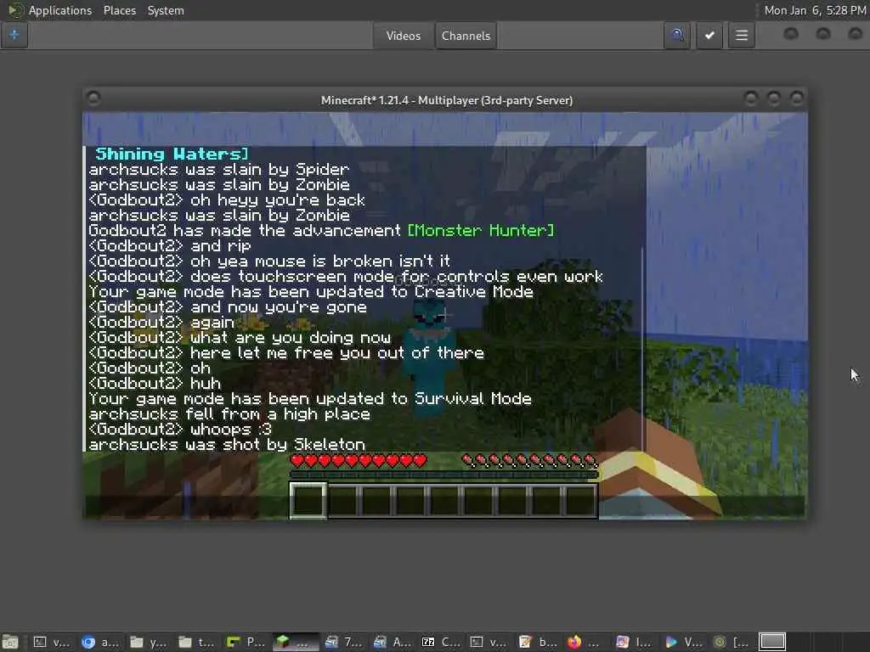Open the hamburger menu in toolbar
Viewport: 870px width, 652px height.
(742, 36)
